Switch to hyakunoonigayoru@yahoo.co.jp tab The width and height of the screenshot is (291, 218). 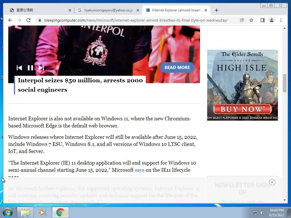coord(108,10)
